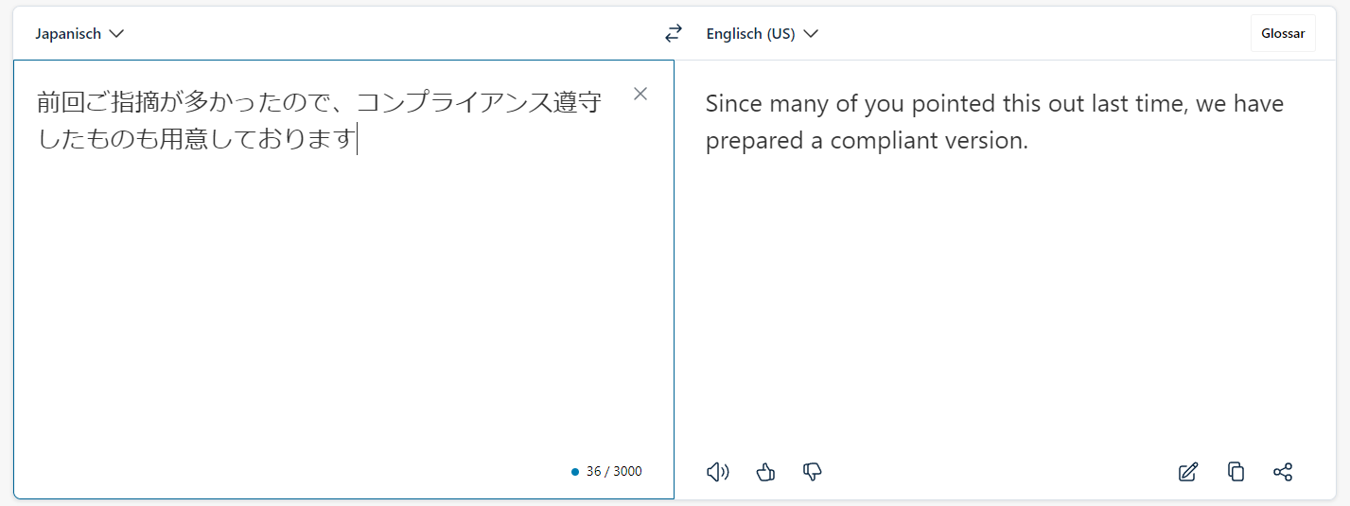Share the translation via share icon
The image size is (1350, 506).
click(x=1283, y=471)
